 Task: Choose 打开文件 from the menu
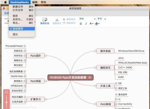coord(22,10)
